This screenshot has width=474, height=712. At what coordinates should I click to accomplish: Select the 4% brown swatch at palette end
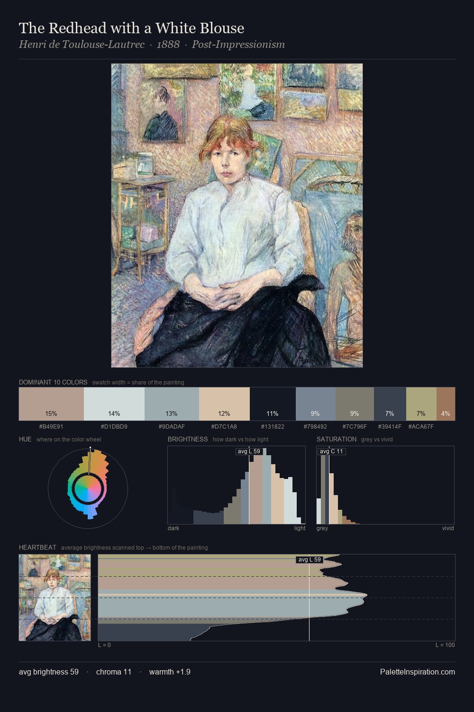[x=446, y=404]
